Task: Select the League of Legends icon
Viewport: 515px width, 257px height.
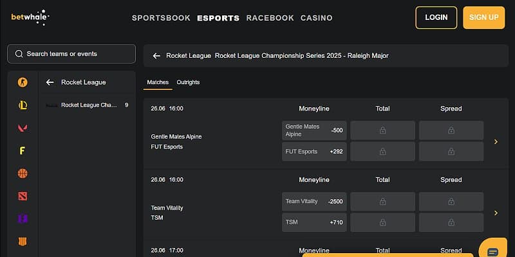Action: [x=23, y=105]
